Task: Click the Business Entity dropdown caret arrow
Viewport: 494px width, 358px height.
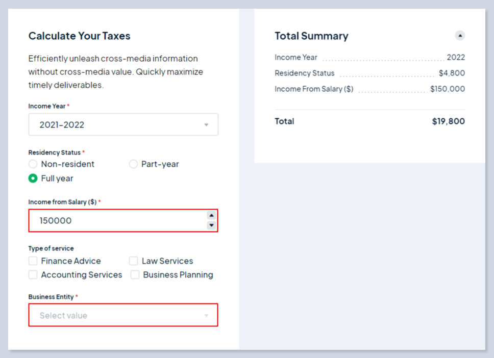Action: (206, 316)
